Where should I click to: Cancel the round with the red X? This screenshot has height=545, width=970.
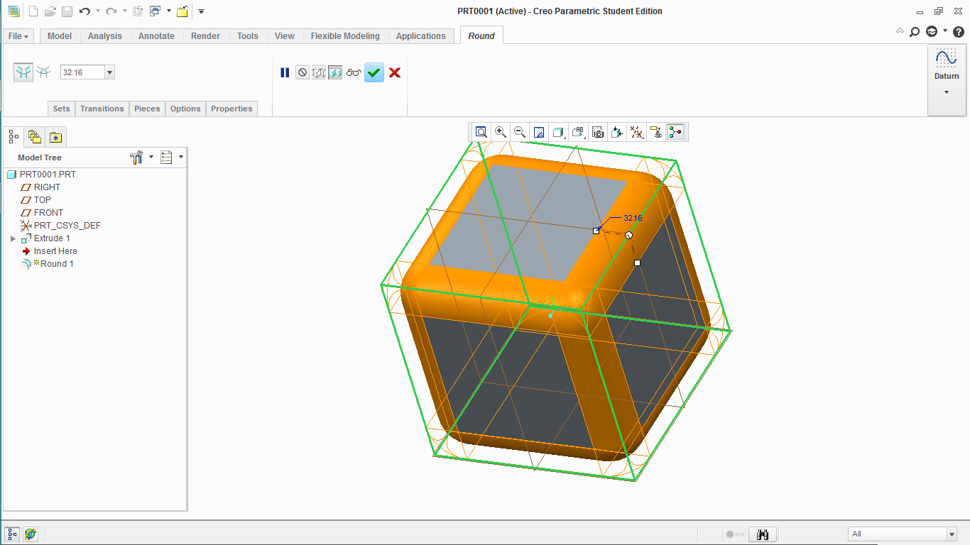[395, 72]
